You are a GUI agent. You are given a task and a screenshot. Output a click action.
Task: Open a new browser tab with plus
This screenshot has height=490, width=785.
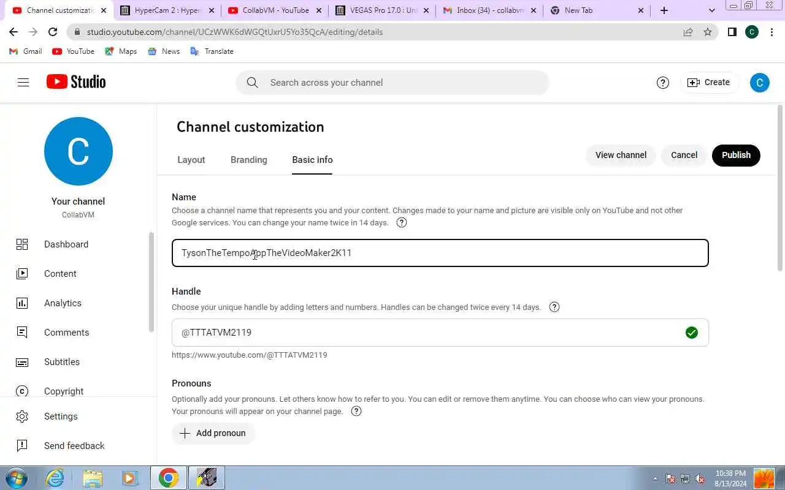tap(664, 10)
